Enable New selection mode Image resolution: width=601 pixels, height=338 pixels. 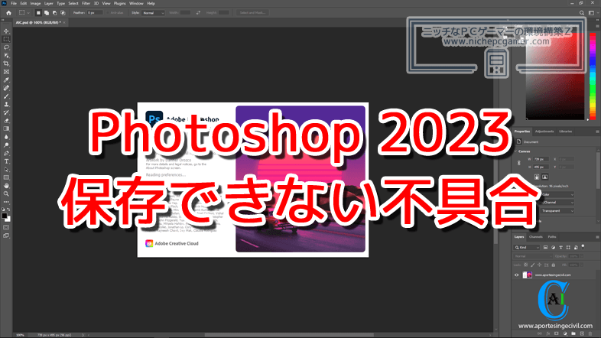coord(38,13)
